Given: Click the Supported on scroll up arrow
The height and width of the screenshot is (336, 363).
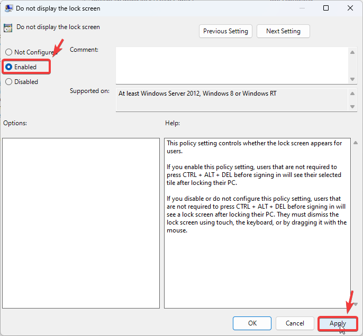Looking at the screenshot, I should click(x=352, y=94).
